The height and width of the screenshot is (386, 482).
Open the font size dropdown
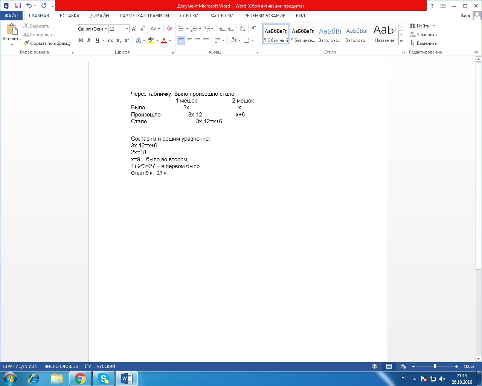pyautogui.click(x=127, y=29)
